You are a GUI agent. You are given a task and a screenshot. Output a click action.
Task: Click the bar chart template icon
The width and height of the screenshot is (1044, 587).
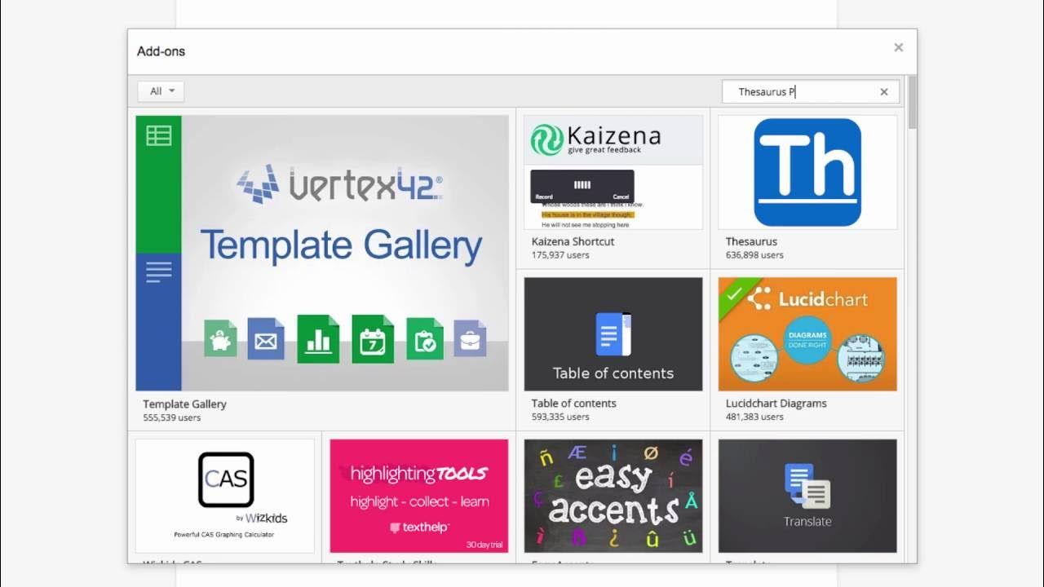[x=318, y=339]
